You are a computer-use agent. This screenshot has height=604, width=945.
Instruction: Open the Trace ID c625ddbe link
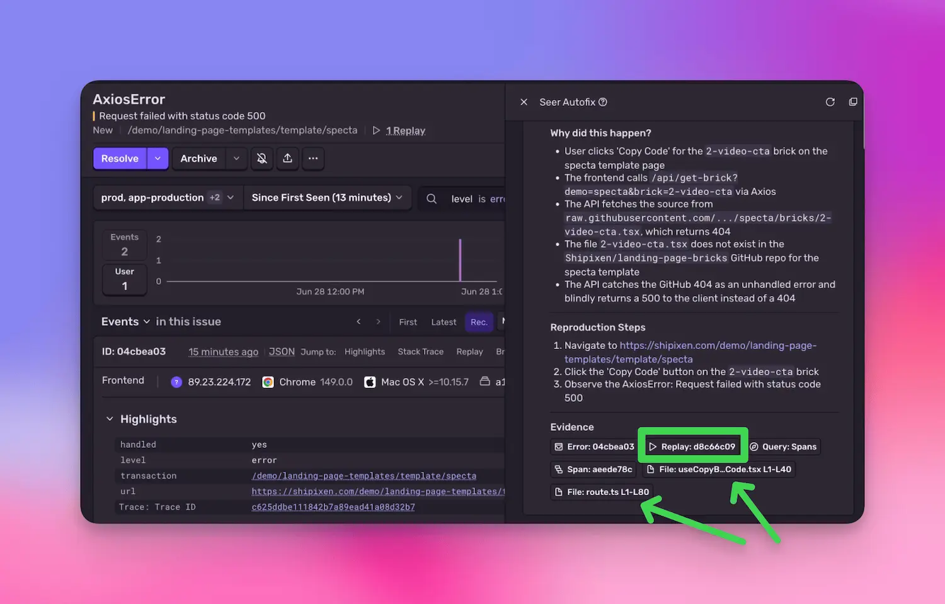tap(333, 507)
